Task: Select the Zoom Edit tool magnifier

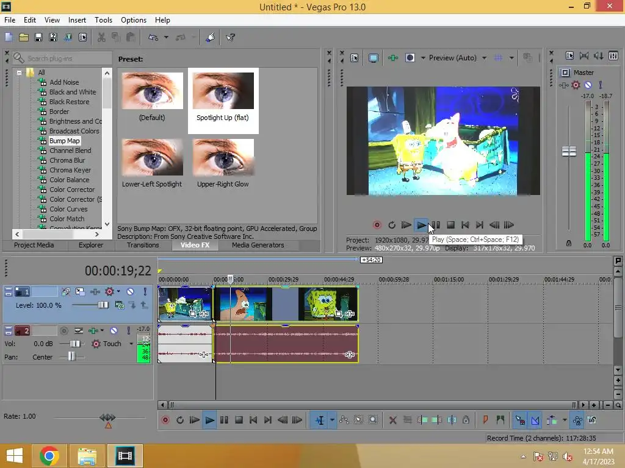Action: (x=373, y=420)
